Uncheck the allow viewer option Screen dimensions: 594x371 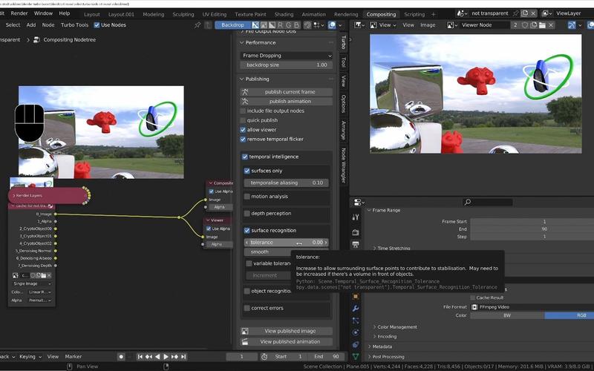click(x=243, y=130)
